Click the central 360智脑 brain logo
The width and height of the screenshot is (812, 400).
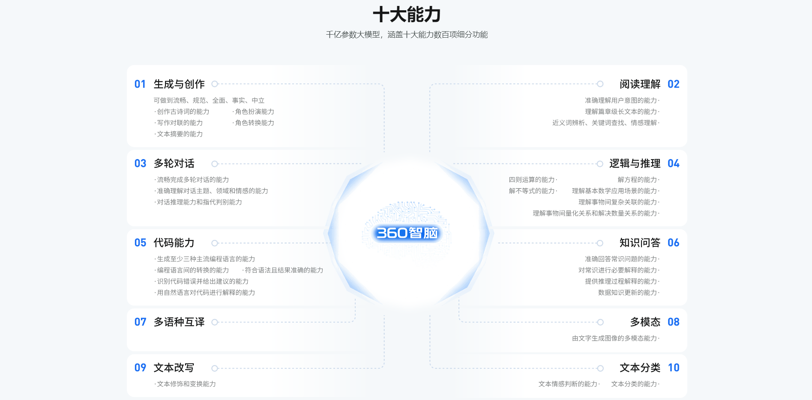point(408,234)
